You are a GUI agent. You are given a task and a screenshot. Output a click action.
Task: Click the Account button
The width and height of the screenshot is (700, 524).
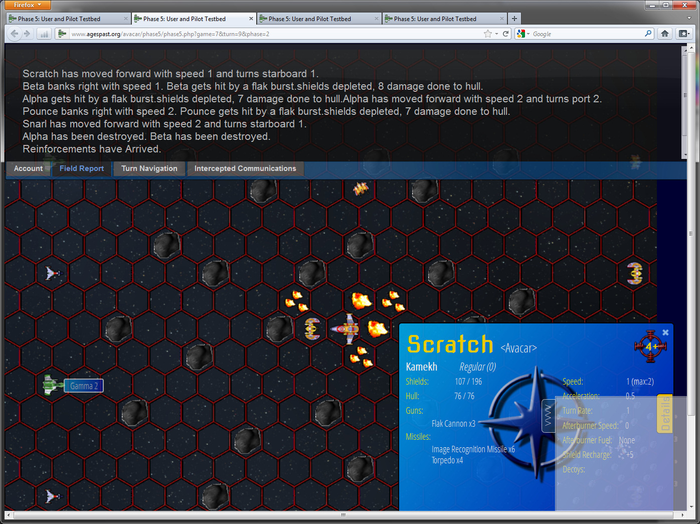pos(28,168)
